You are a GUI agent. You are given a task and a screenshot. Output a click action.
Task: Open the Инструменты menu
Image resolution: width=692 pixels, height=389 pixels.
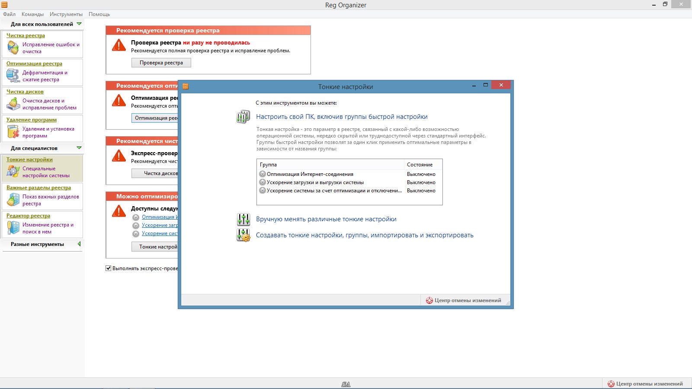coord(66,14)
